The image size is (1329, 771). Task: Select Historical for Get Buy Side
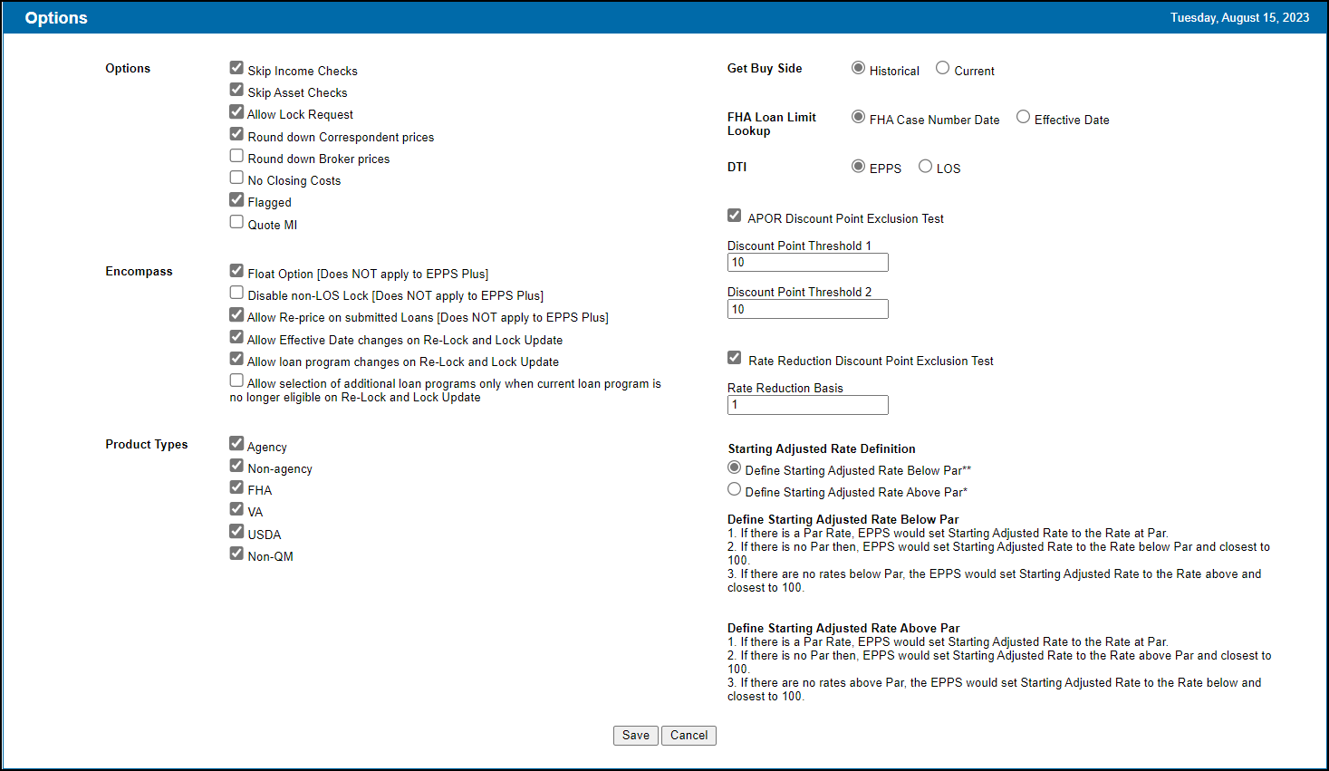pos(858,68)
